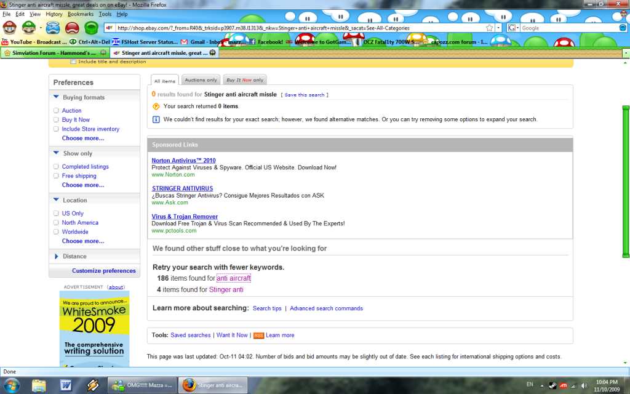Screen dimensions: 630x394
Task: Collapse the Buying formats section
Action: pyautogui.click(x=56, y=97)
